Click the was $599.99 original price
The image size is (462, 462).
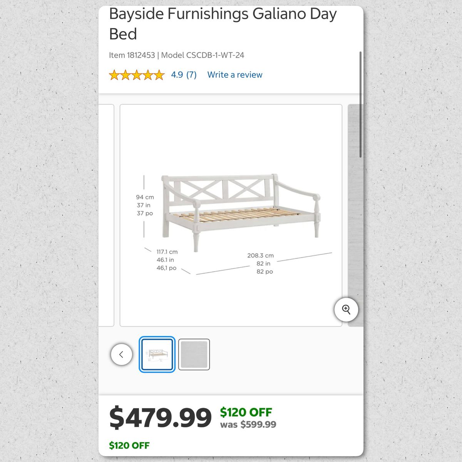pyautogui.click(x=248, y=425)
